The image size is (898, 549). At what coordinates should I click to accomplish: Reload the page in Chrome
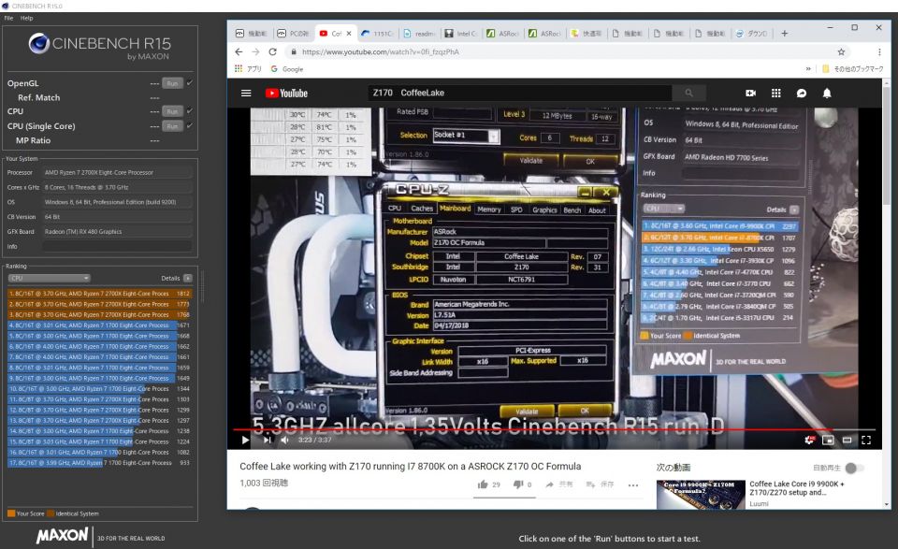272,52
